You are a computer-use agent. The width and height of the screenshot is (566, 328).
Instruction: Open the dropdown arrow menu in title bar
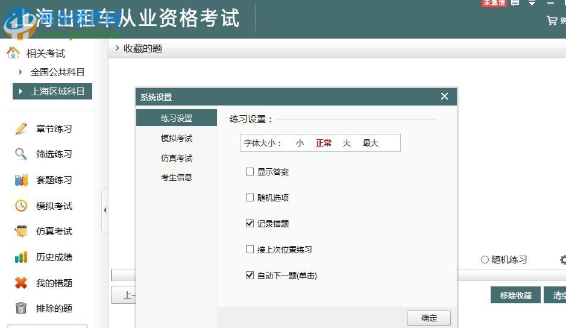(532, 3)
